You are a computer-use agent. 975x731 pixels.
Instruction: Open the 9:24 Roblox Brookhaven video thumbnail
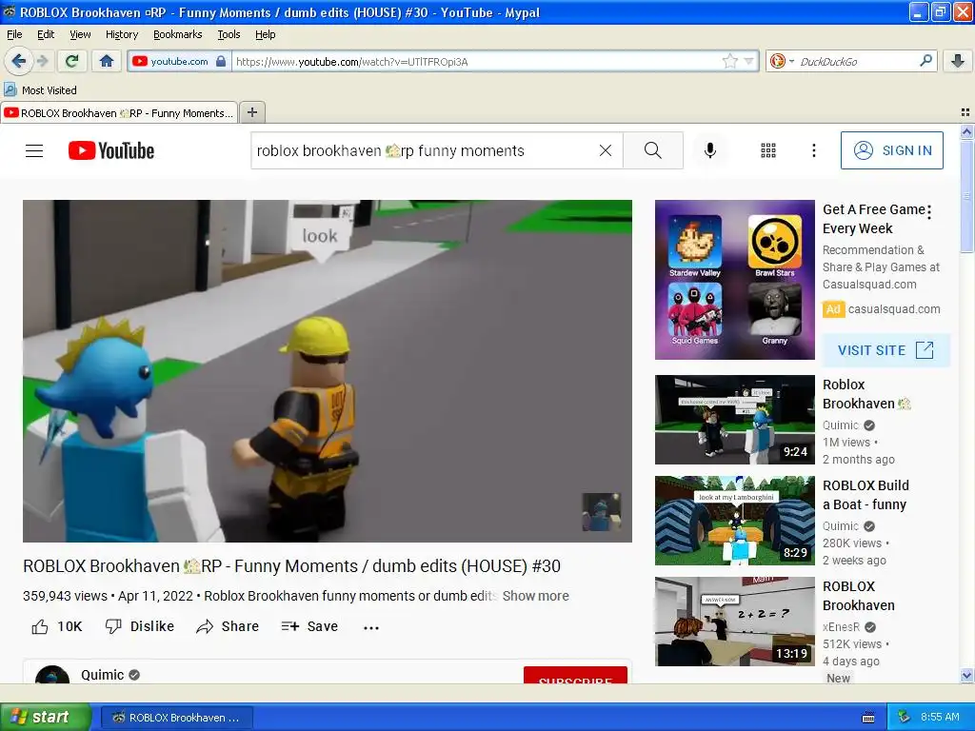pos(734,420)
